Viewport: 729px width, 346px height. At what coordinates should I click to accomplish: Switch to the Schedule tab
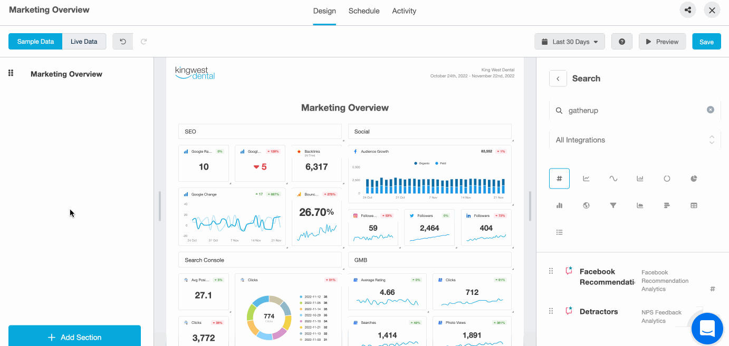pyautogui.click(x=364, y=11)
